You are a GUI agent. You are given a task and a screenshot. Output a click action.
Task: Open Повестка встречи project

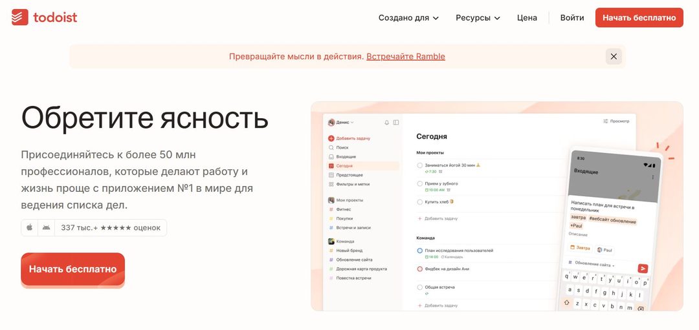tap(350, 278)
